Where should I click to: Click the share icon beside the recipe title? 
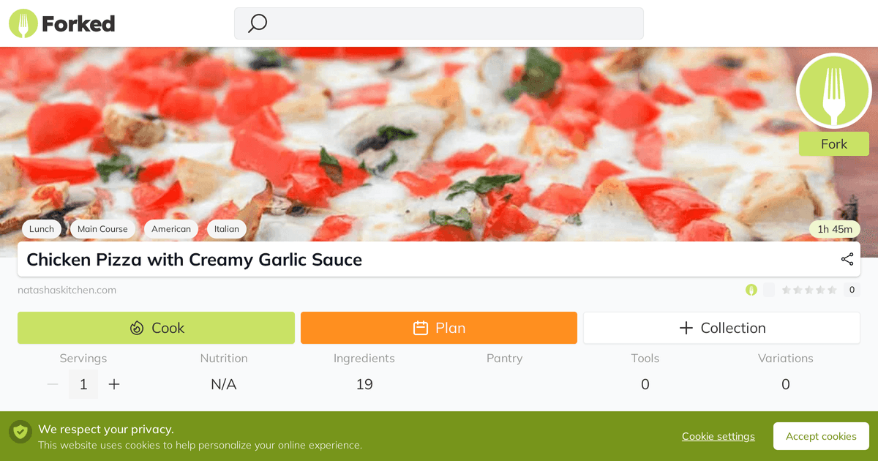click(847, 259)
